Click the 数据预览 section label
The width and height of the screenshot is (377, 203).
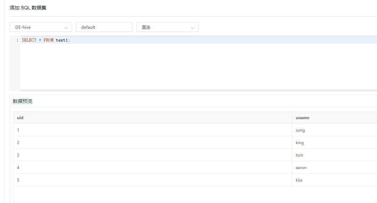[x=22, y=101]
